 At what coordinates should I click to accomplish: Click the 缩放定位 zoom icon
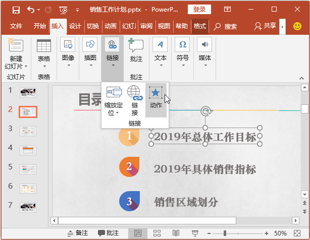(x=114, y=92)
